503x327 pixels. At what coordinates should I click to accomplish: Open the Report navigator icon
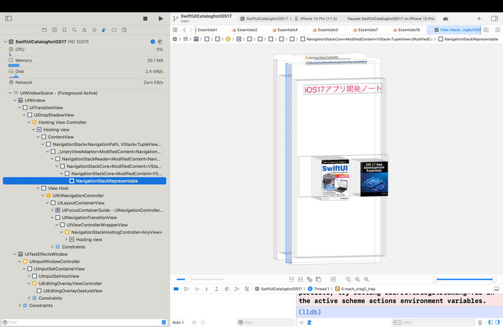pyautogui.click(x=124, y=30)
